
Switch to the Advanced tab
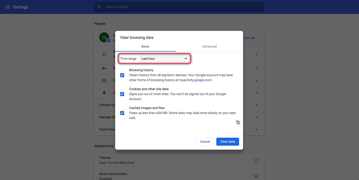click(209, 46)
